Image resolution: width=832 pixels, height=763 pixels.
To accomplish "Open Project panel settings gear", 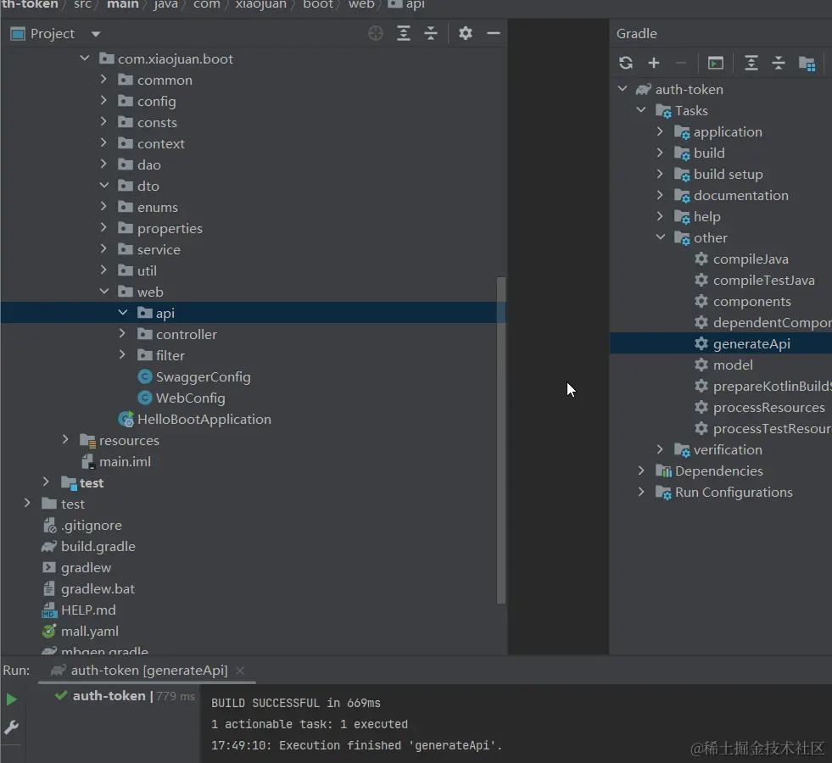I will pyautogui.click(x=466, y=33).
